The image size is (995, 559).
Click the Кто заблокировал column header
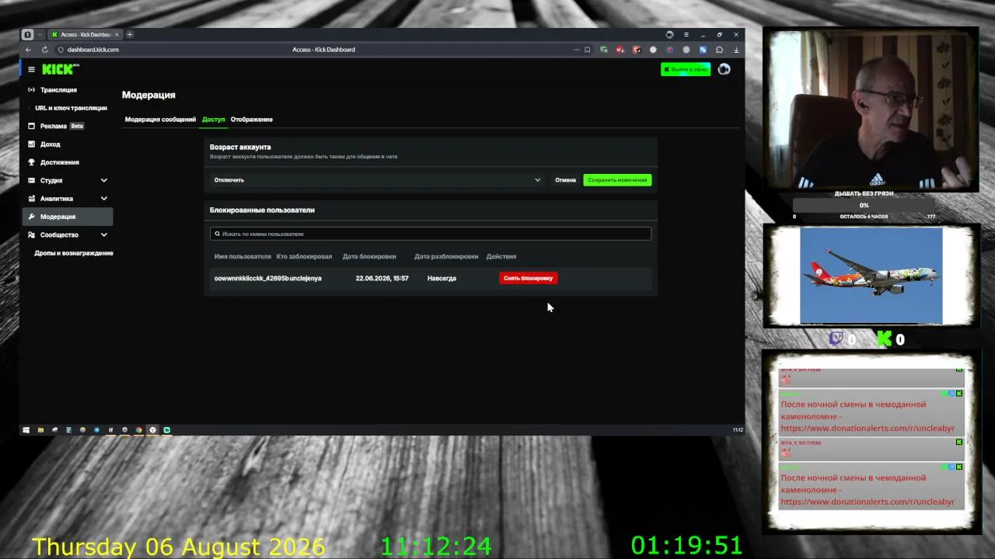pos(304,256)
